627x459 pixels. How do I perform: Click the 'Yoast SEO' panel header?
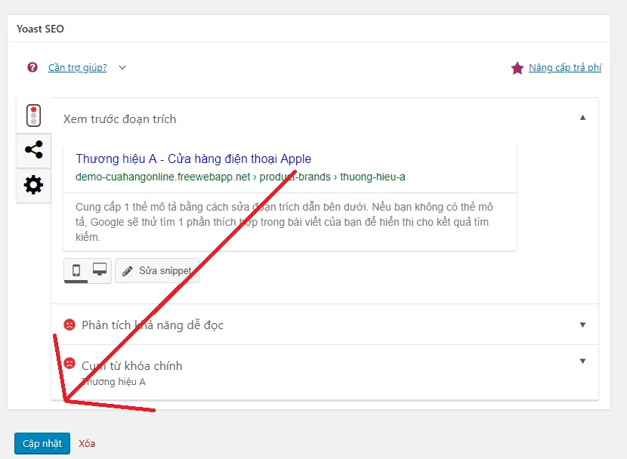(x=309, y=29)
